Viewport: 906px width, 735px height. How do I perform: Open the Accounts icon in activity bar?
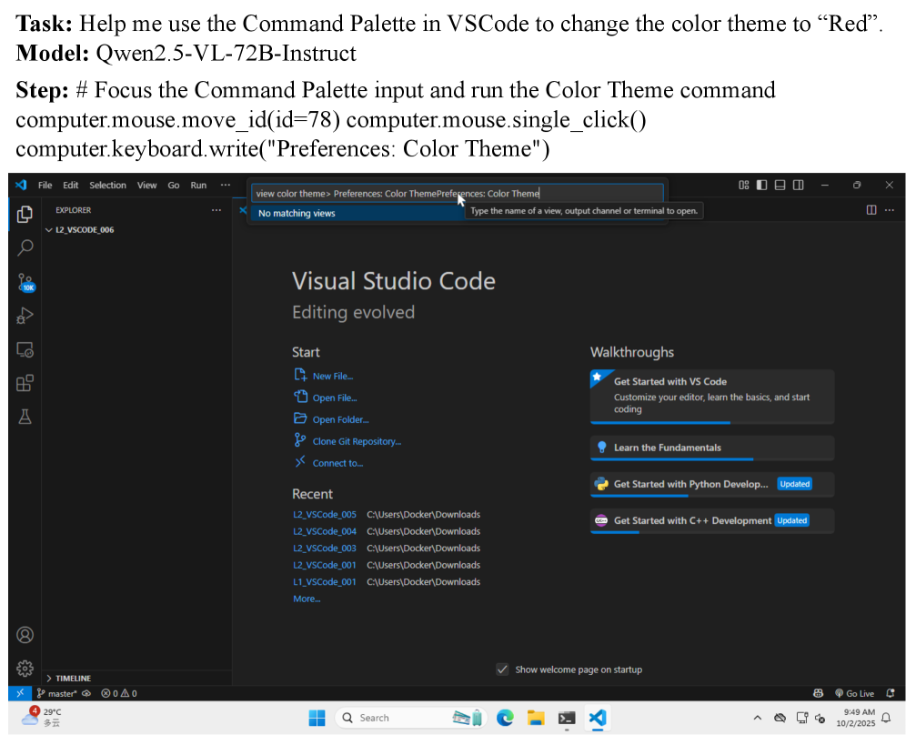click(25, 635)
